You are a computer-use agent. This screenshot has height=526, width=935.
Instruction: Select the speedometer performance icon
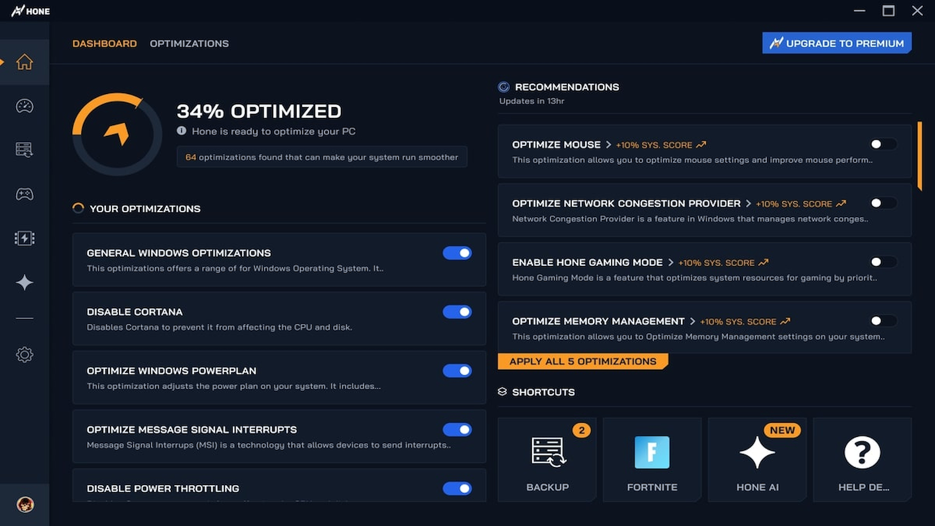click(24, 106)
